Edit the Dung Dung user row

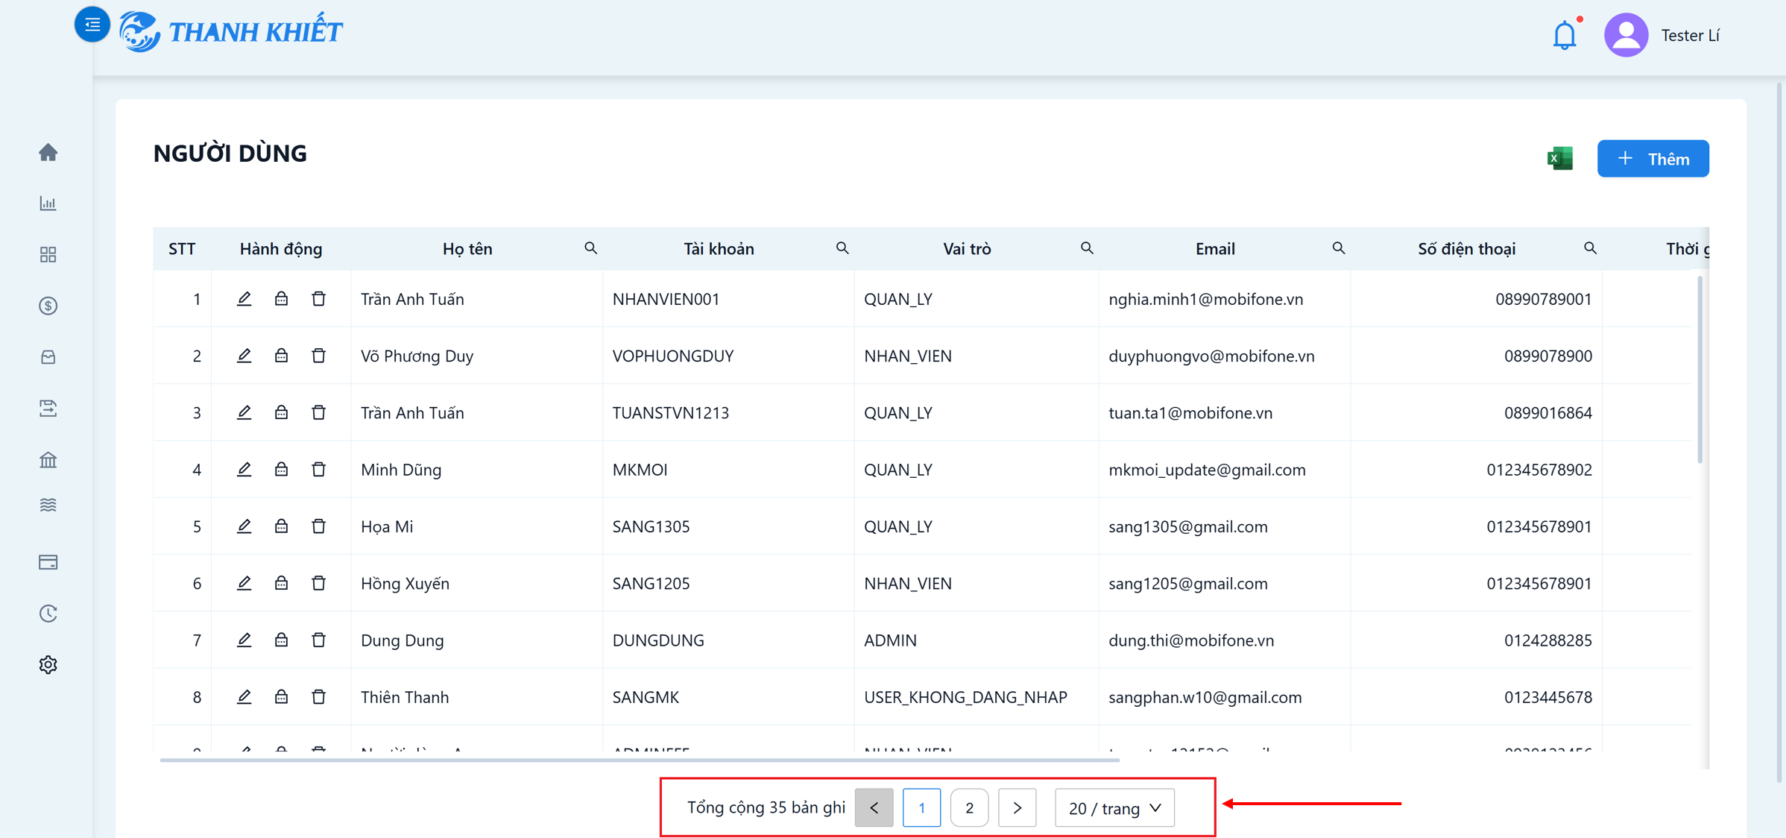coord(244,640)
